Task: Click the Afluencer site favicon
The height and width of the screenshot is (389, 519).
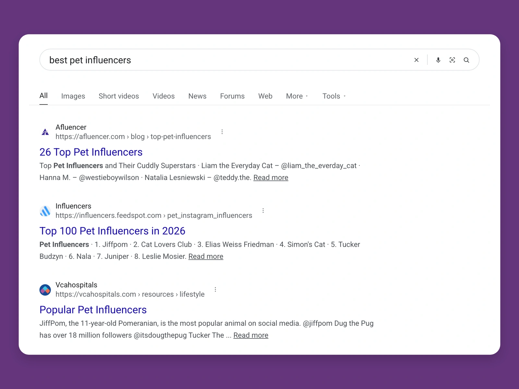Action: point(45,132)
